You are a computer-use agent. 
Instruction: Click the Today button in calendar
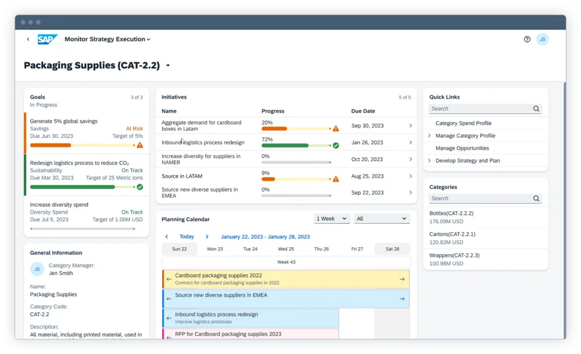coord(187,236)
